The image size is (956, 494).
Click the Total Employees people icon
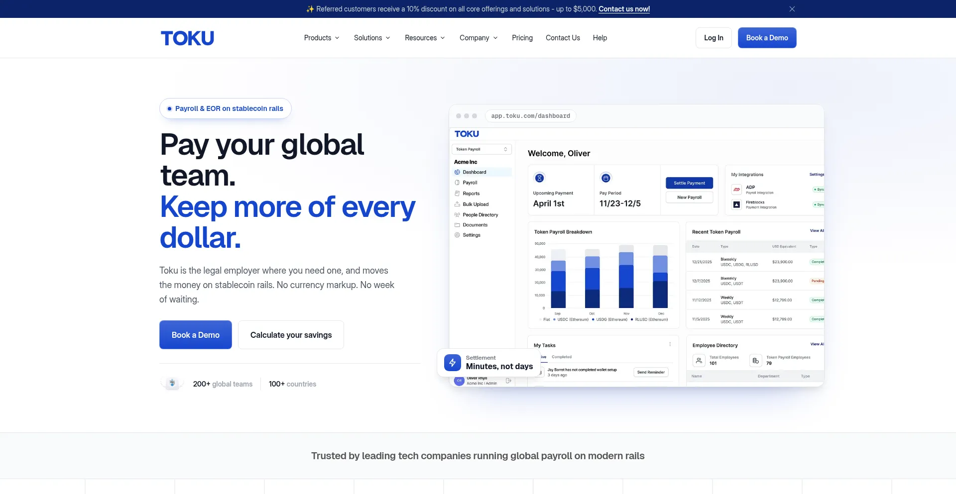(x=699, y=361)
